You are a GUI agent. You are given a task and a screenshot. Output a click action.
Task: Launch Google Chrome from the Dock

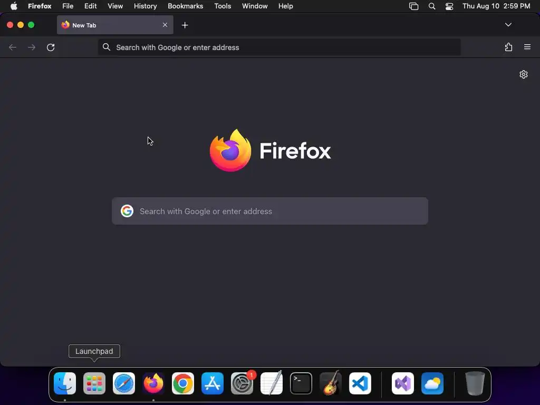[183, 383]
